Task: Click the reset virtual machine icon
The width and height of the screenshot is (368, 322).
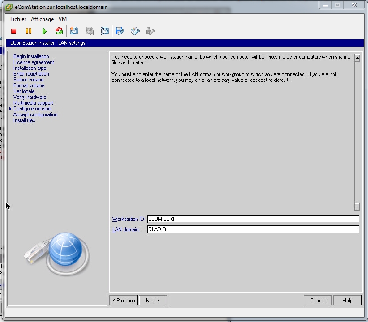Action: coord(59,31)
